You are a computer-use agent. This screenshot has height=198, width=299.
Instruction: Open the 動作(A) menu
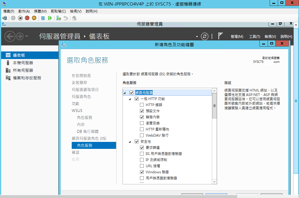click(x=24, y=11)
